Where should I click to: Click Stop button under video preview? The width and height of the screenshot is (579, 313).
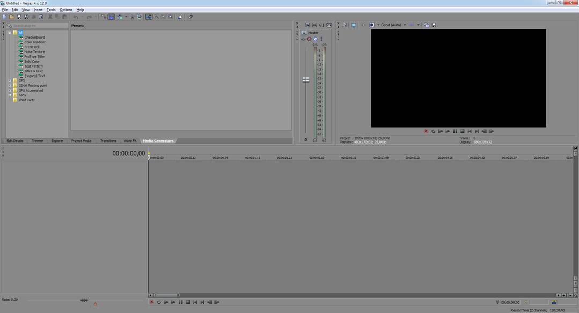[x=463, y=131]
